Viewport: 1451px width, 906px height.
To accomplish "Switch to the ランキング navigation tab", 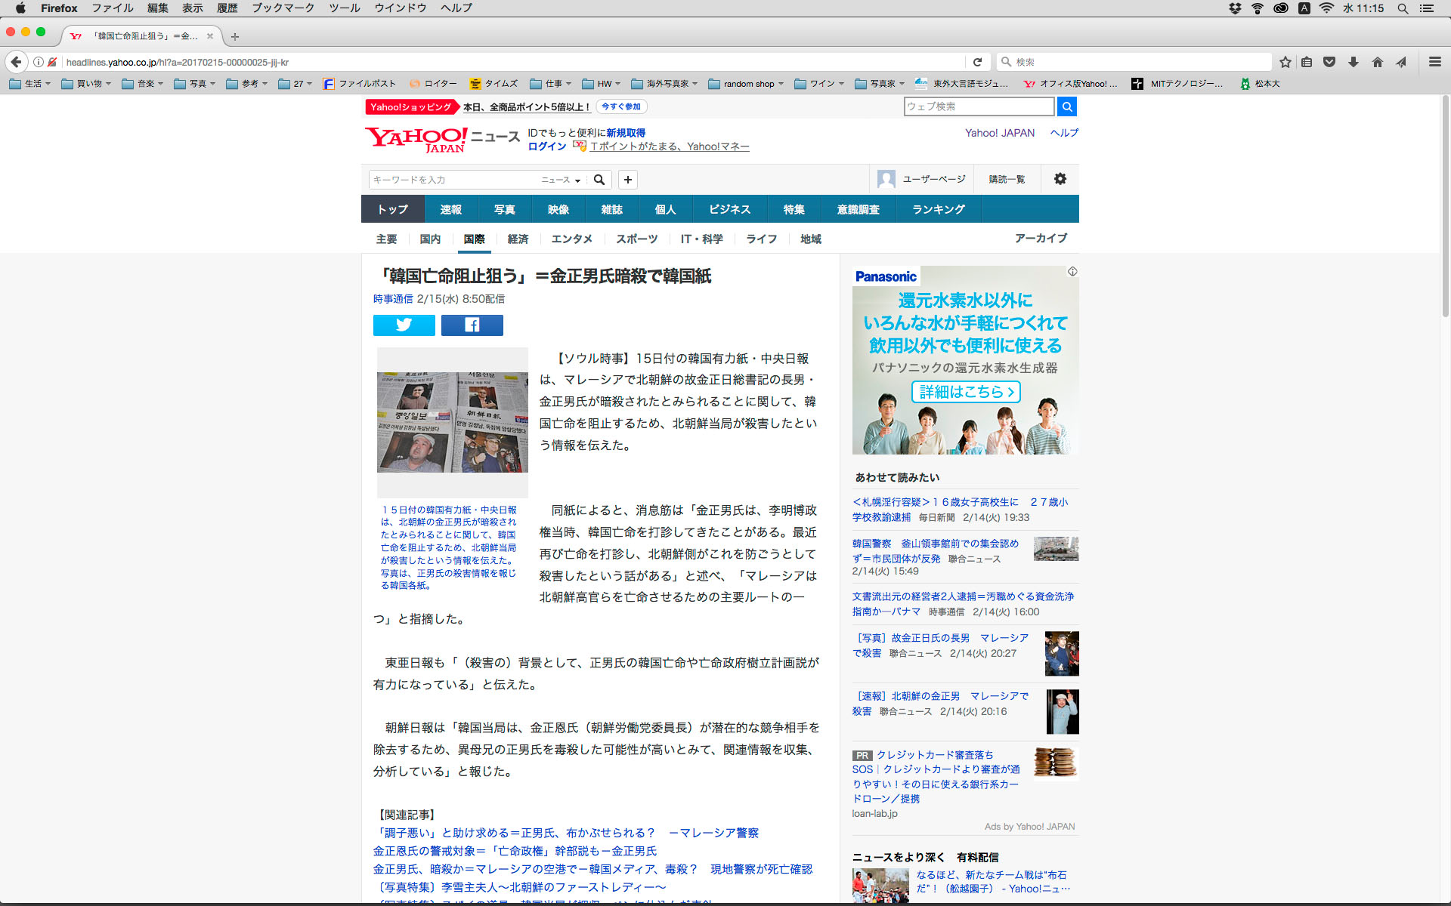I will [x=938, y=209].
